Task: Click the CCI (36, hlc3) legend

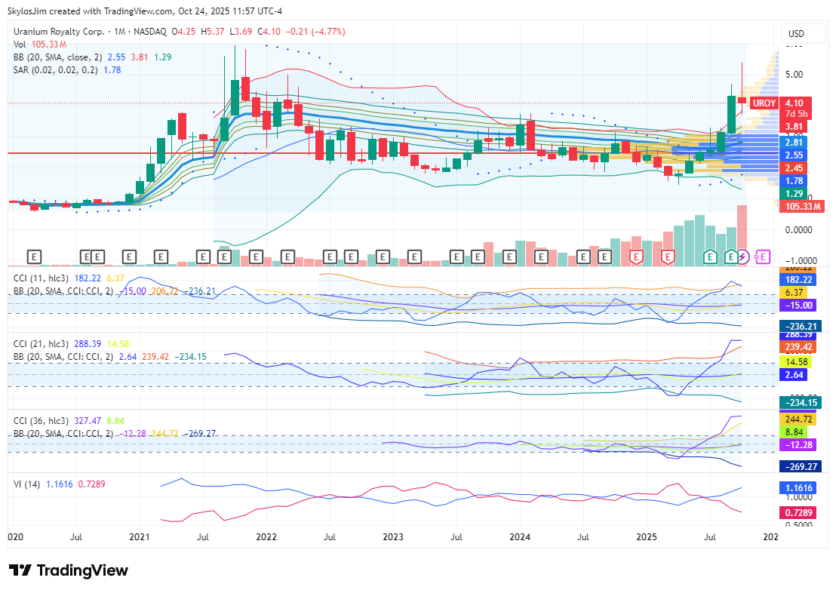Action: (41, 421)
